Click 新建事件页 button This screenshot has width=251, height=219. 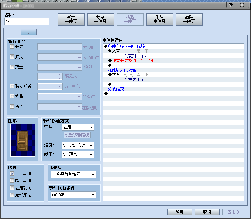pyautogui.click(x=71, y=19)
